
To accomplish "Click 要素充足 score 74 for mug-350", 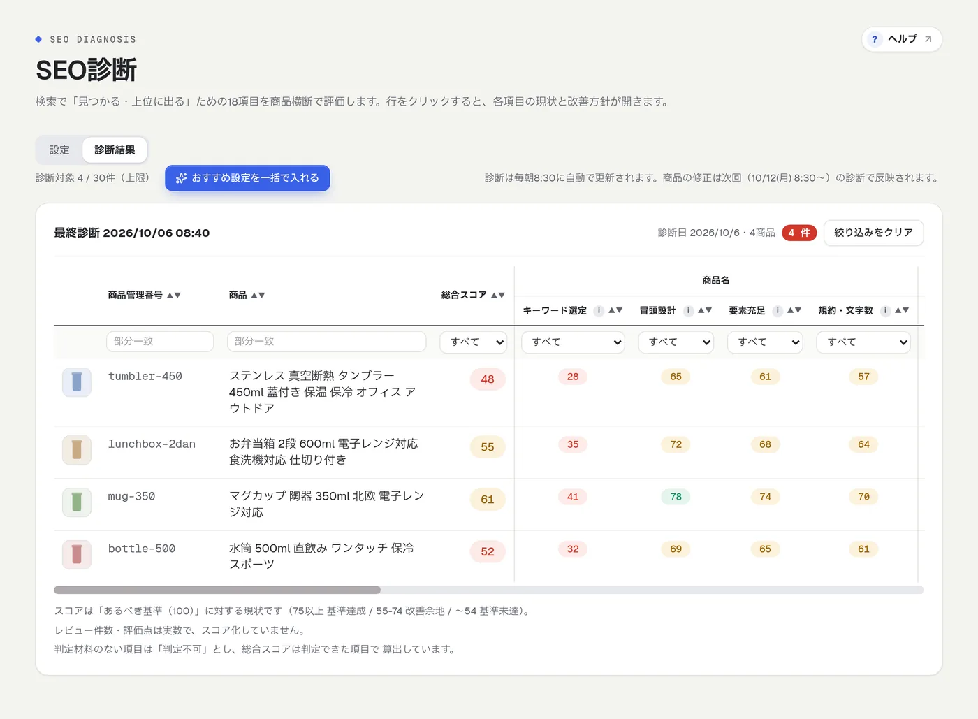I will (766, 497).
